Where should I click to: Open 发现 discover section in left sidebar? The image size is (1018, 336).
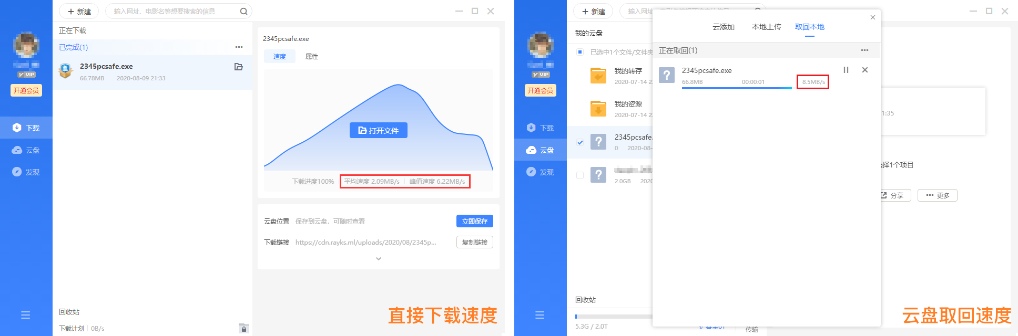coord(26,172)
